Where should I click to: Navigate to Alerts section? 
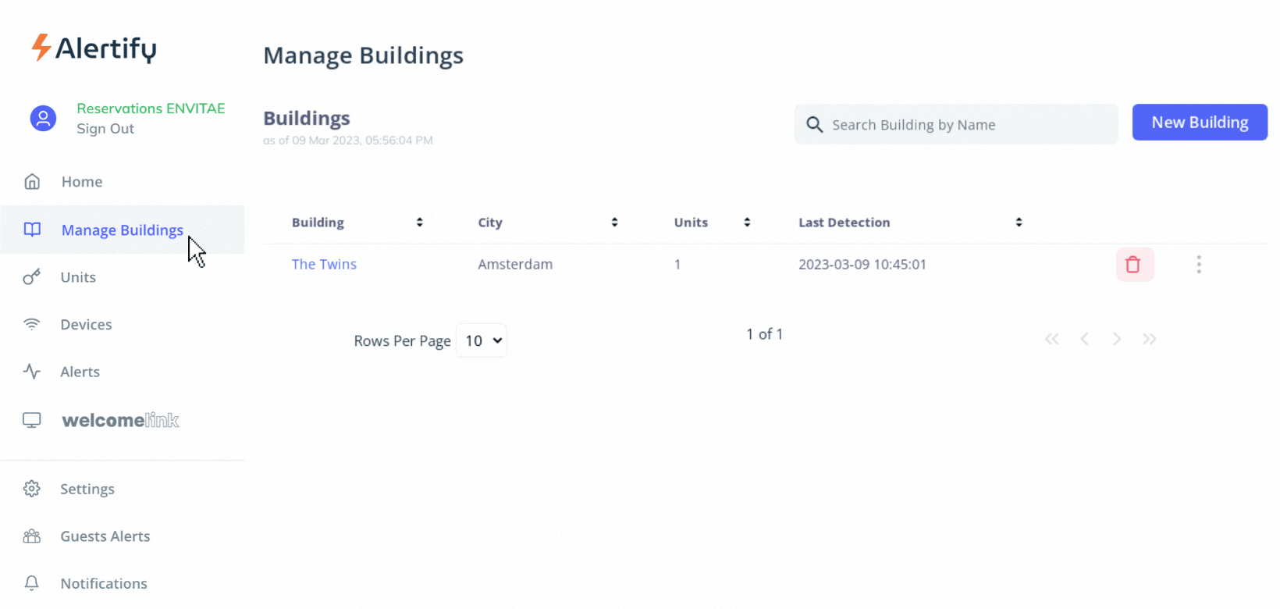(x=80, y=372)
